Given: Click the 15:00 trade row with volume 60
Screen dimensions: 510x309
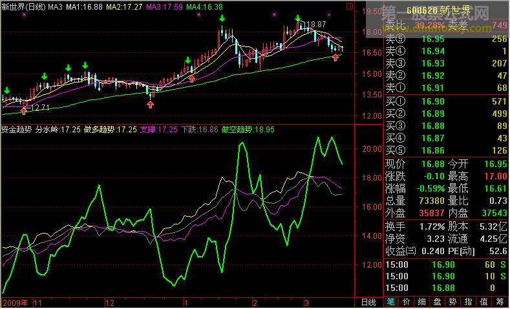Looking at the screenshot, I should (446, 264).
